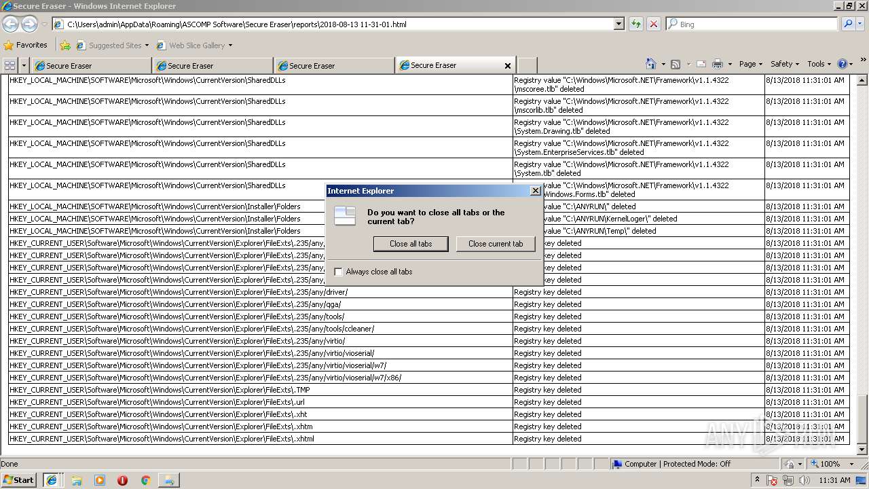Click the FileExts\.TMP registry row
The image size is (869, 489).
[429, 390]
